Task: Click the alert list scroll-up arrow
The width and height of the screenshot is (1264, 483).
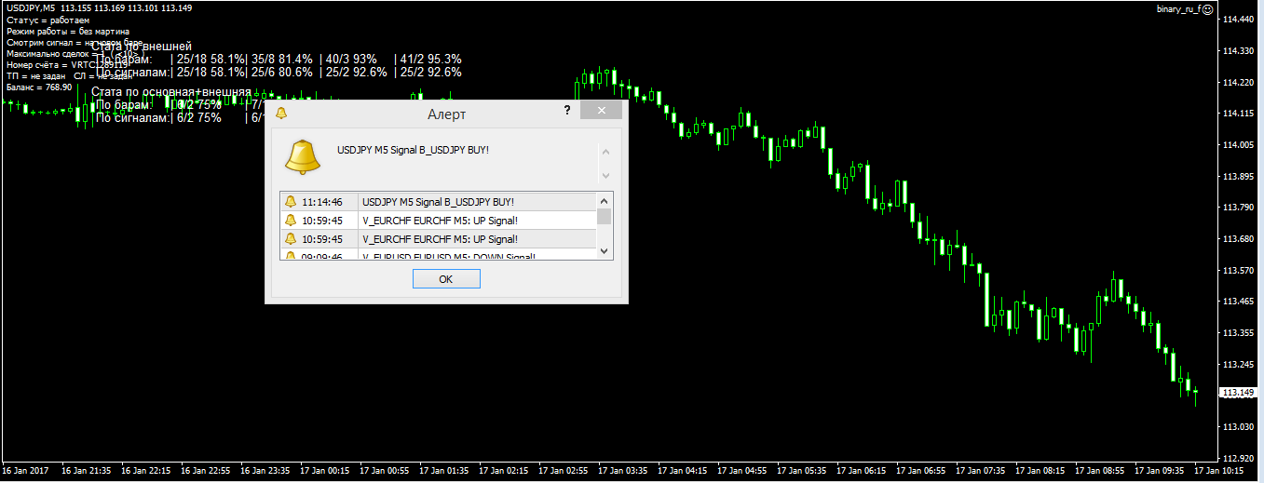Action: click(x=605, y=200)
